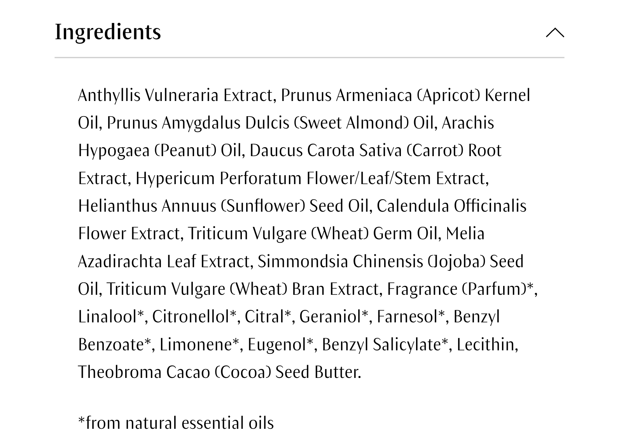Image resolution: width=633 pixels, height=442 pixels.
Task: Click the word Peanut in the list
Action: [x=185, y=151]
